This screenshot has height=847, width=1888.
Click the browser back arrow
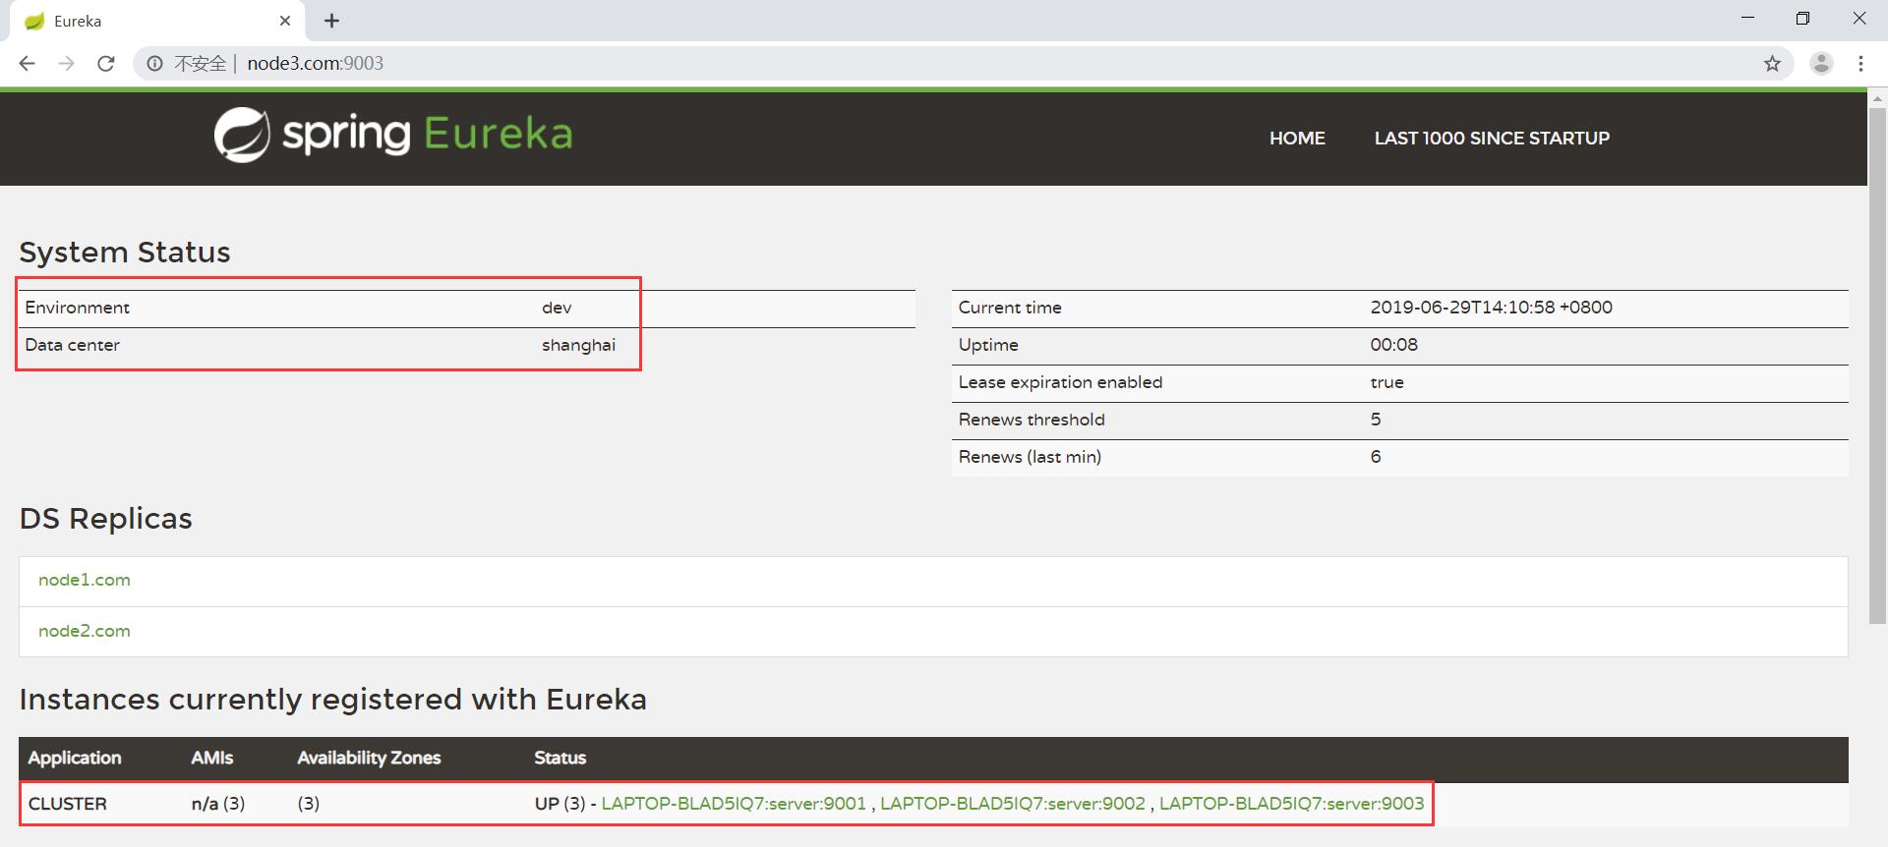point(28,64)
